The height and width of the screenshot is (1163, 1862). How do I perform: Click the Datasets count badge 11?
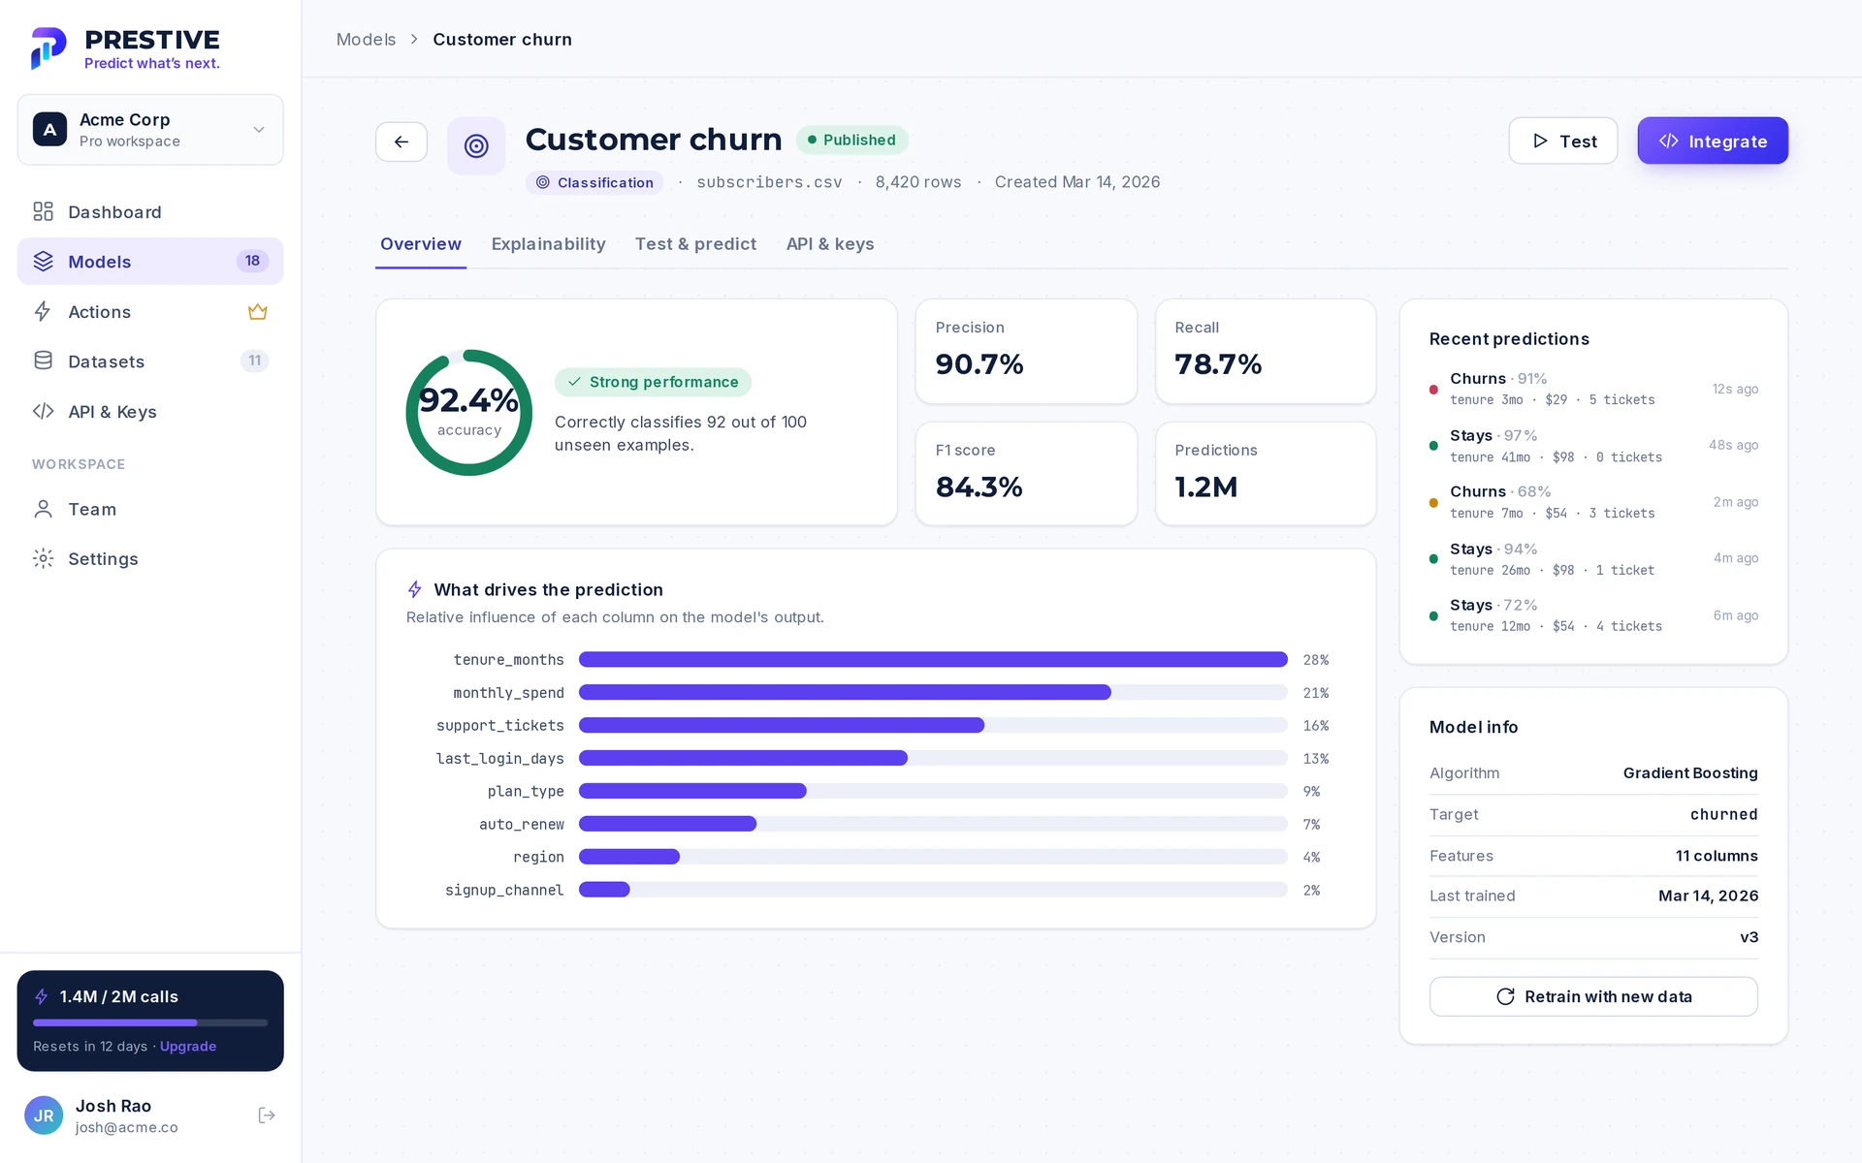[254, 361]
